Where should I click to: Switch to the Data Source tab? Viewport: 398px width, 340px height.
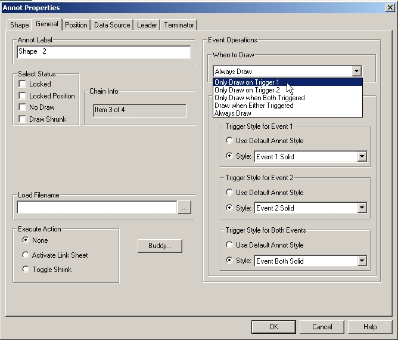(x=112, y=25)
